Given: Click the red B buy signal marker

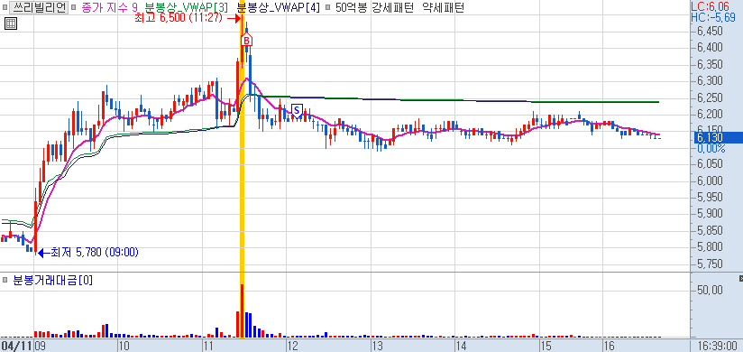Looking at the screenshot, I should click(x=246, y=41).
